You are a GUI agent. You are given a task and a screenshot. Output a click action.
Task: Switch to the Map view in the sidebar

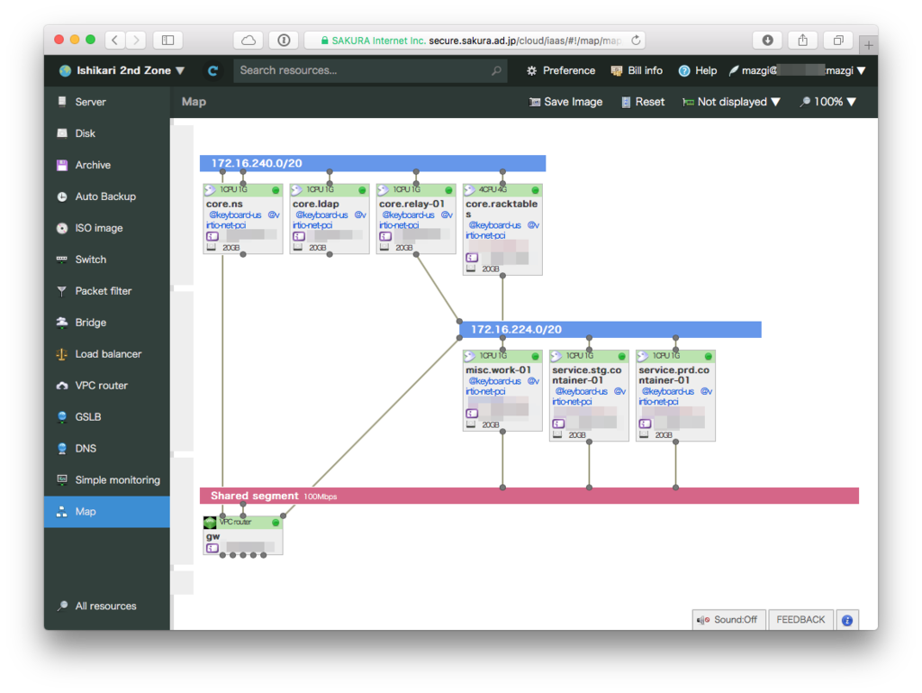85,511
